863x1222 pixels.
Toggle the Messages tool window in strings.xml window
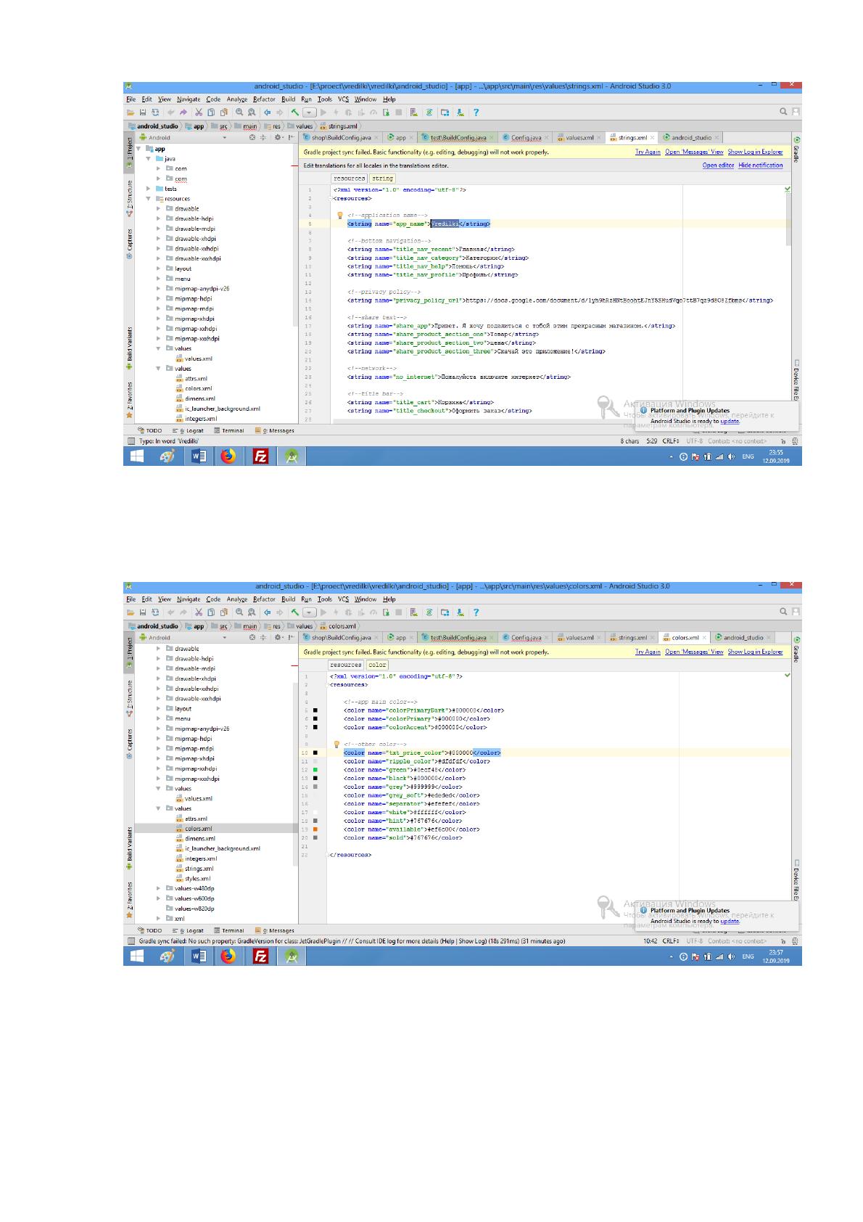click(x=275, y=430)
